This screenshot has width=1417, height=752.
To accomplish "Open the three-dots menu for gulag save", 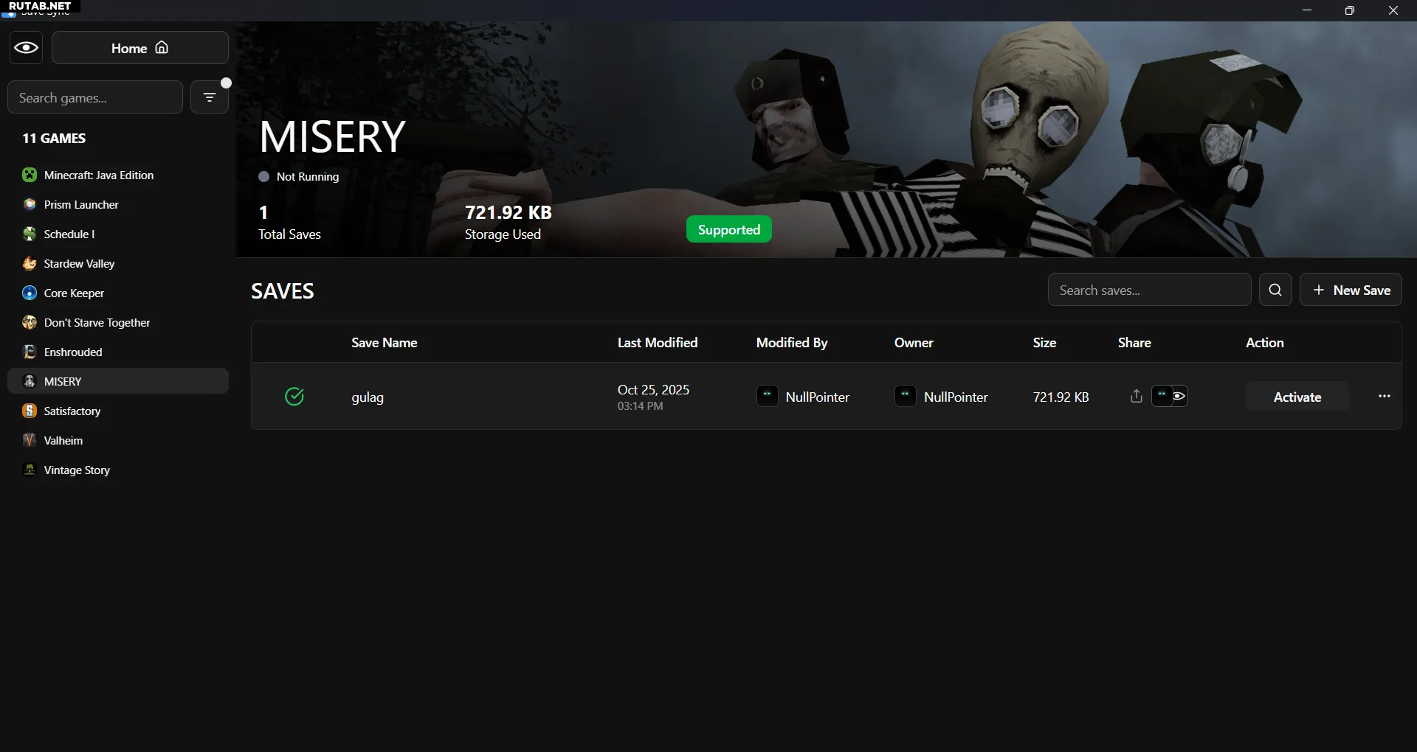I will pos(1384,397).
